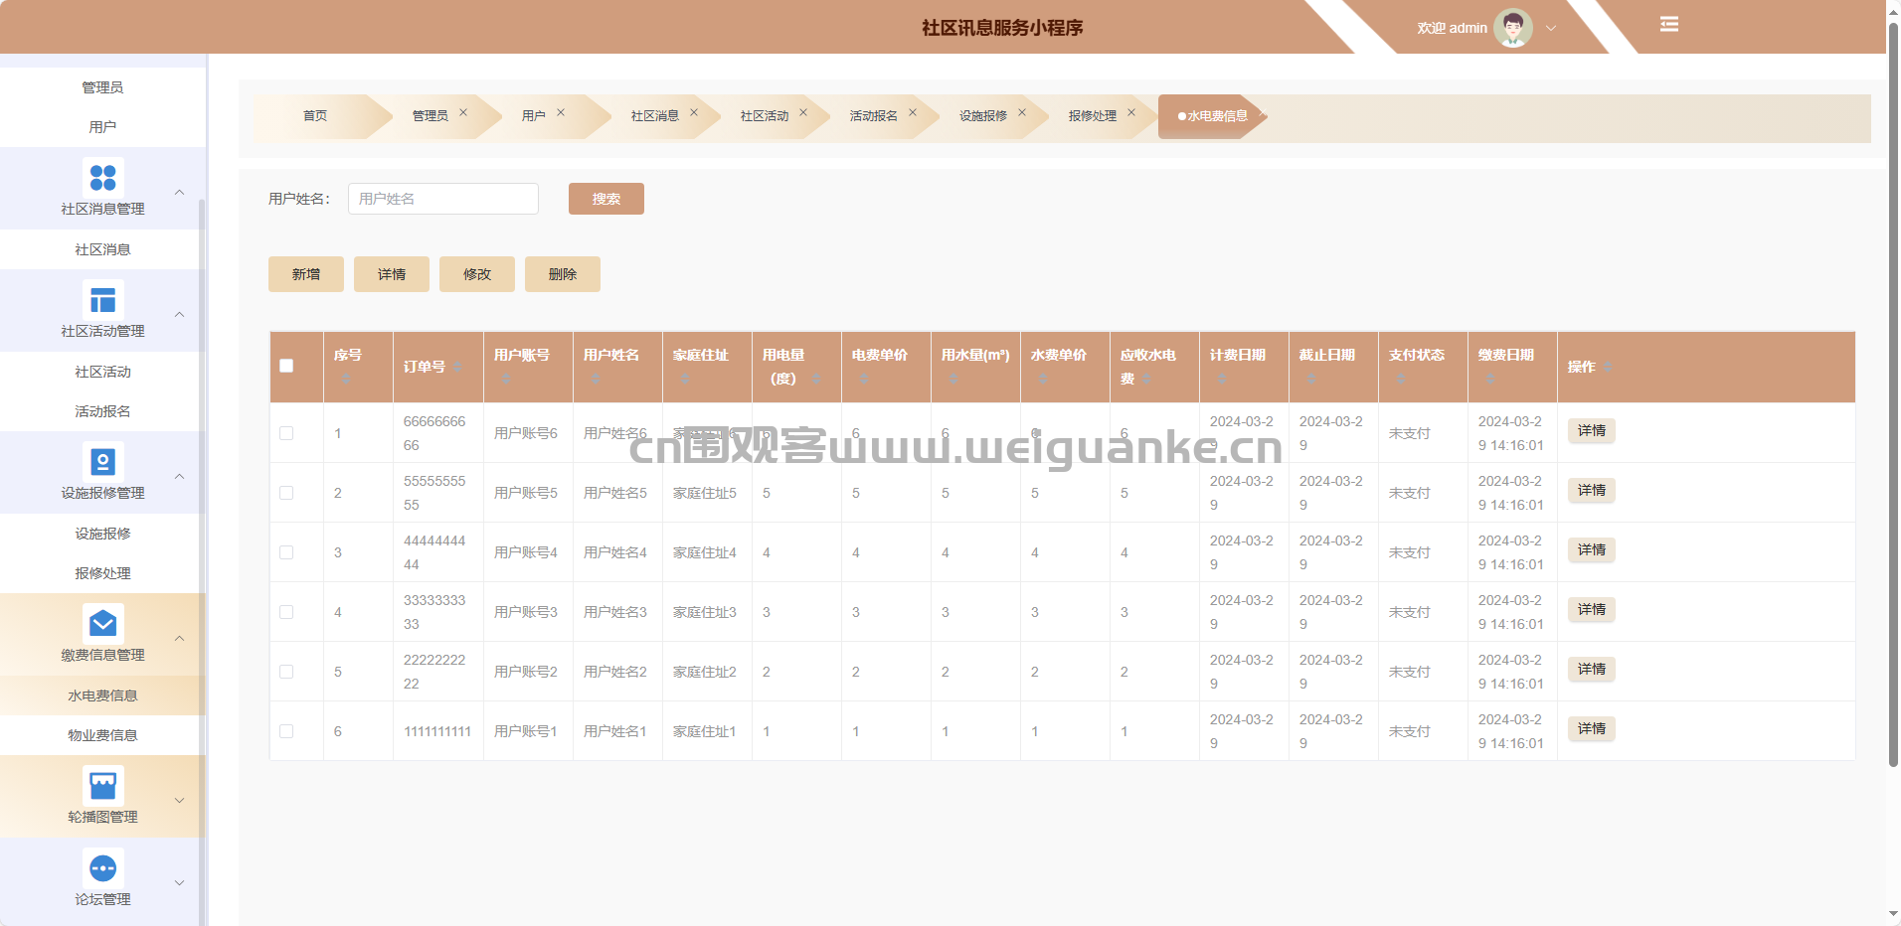Click the 设施报修管理 sidebar icon
Screen dimensions: 1901x926
pos(102,462)
